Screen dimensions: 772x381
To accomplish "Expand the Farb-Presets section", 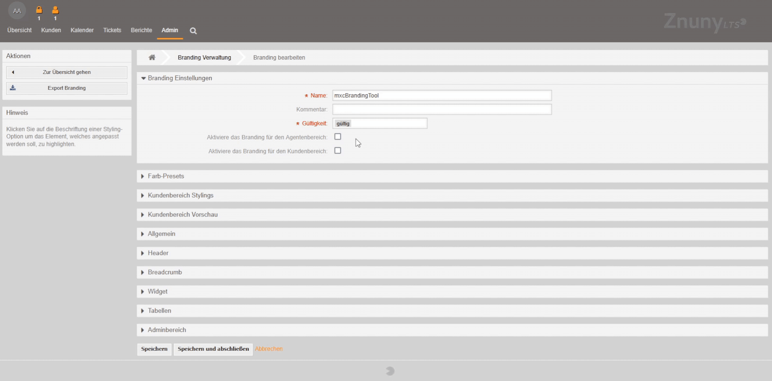I will pyautogui.click(x=166, y=176).
